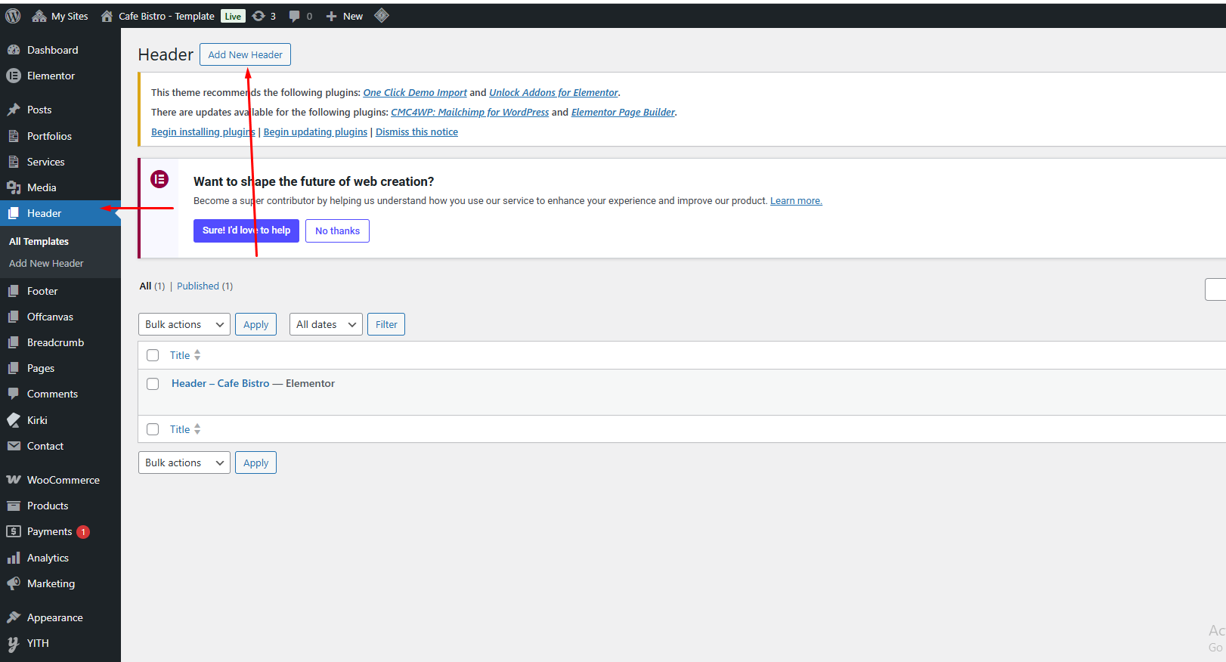
Task: Open One Click Demo Import link
Action: click(x=415, y=92)
